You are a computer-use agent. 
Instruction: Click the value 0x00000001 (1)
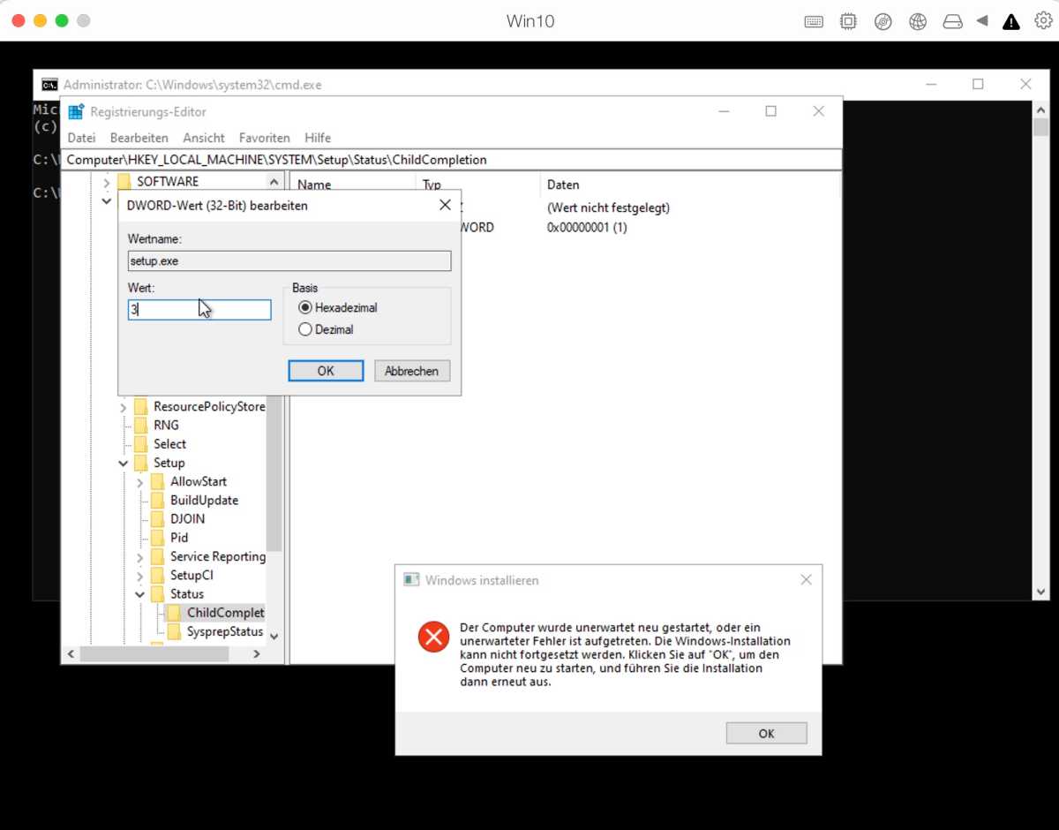tap(587, 227)
